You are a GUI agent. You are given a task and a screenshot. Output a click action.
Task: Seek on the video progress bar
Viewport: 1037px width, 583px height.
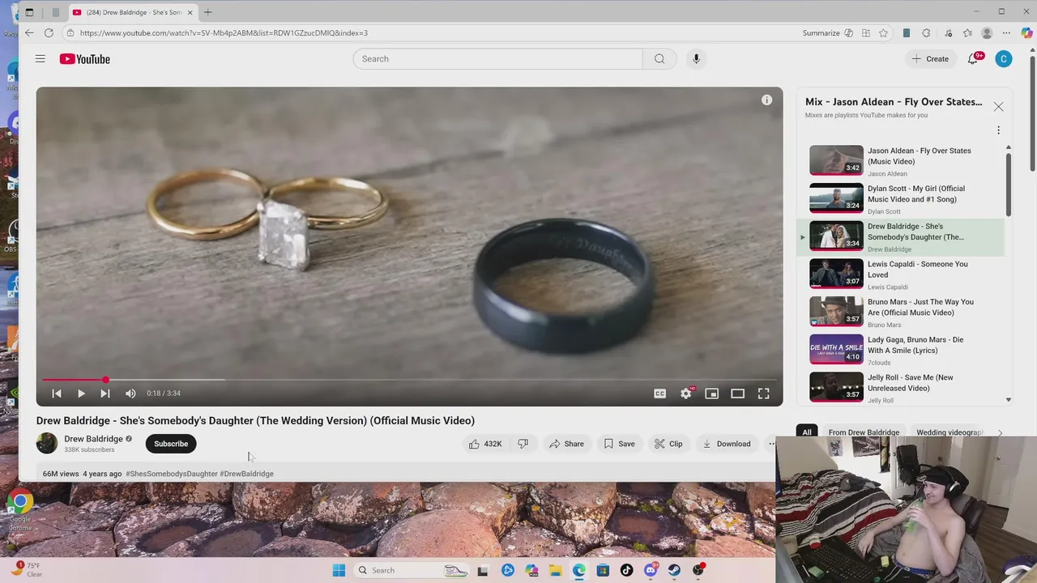point(409,379)
